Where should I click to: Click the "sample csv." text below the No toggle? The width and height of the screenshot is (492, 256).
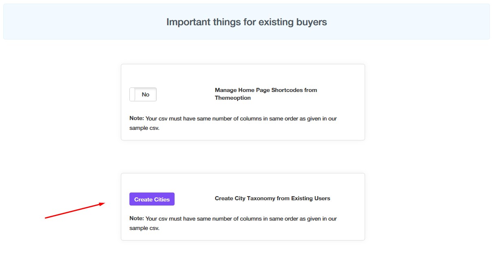144,128
